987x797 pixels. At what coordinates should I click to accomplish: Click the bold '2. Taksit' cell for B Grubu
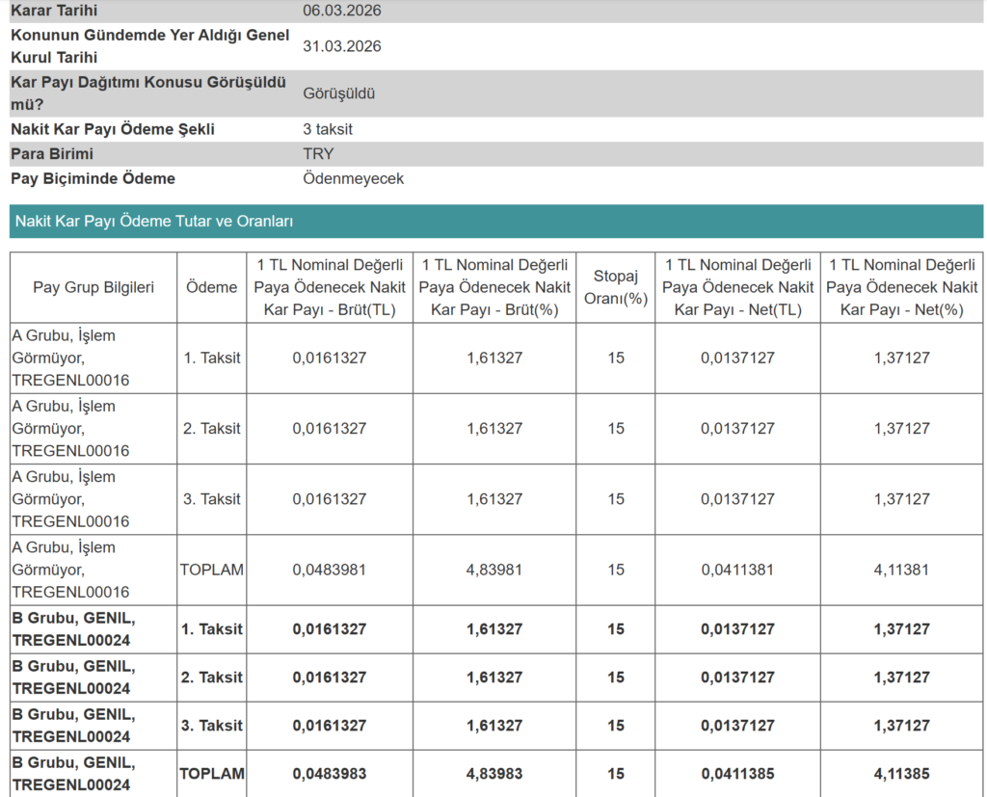pos(211,677)
